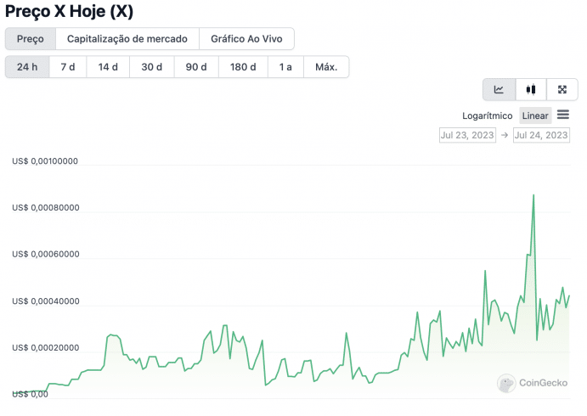The height and width of the screenshot is (416, 587).
Task: Pick the 180 d range
Action: (243, 67)
